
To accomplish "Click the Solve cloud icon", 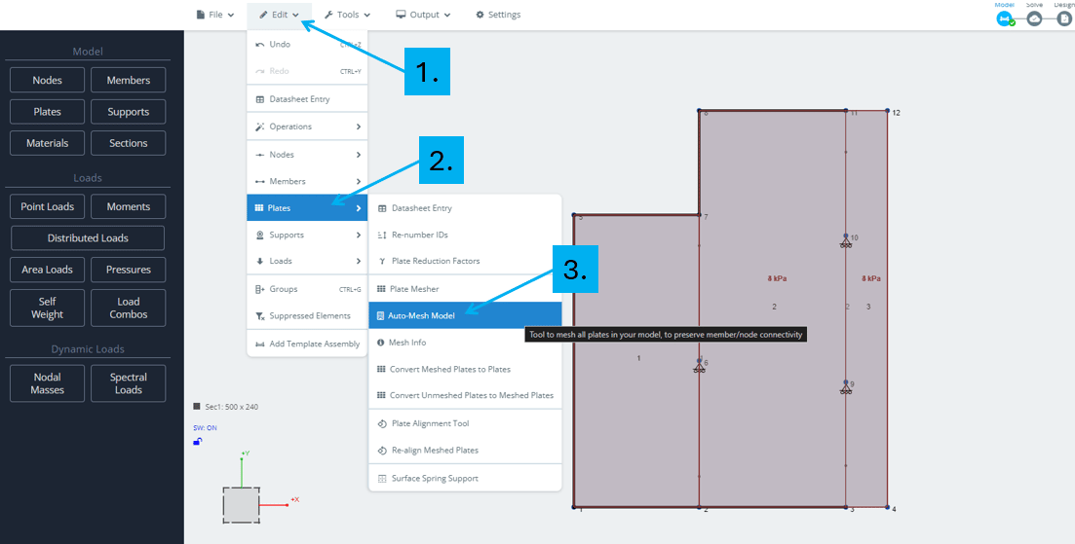I will click(x=1034, y=19).
